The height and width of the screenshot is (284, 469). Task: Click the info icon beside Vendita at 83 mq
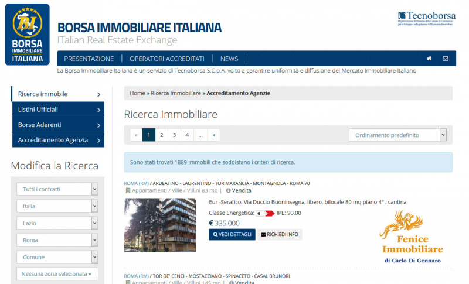click(228, 190)
